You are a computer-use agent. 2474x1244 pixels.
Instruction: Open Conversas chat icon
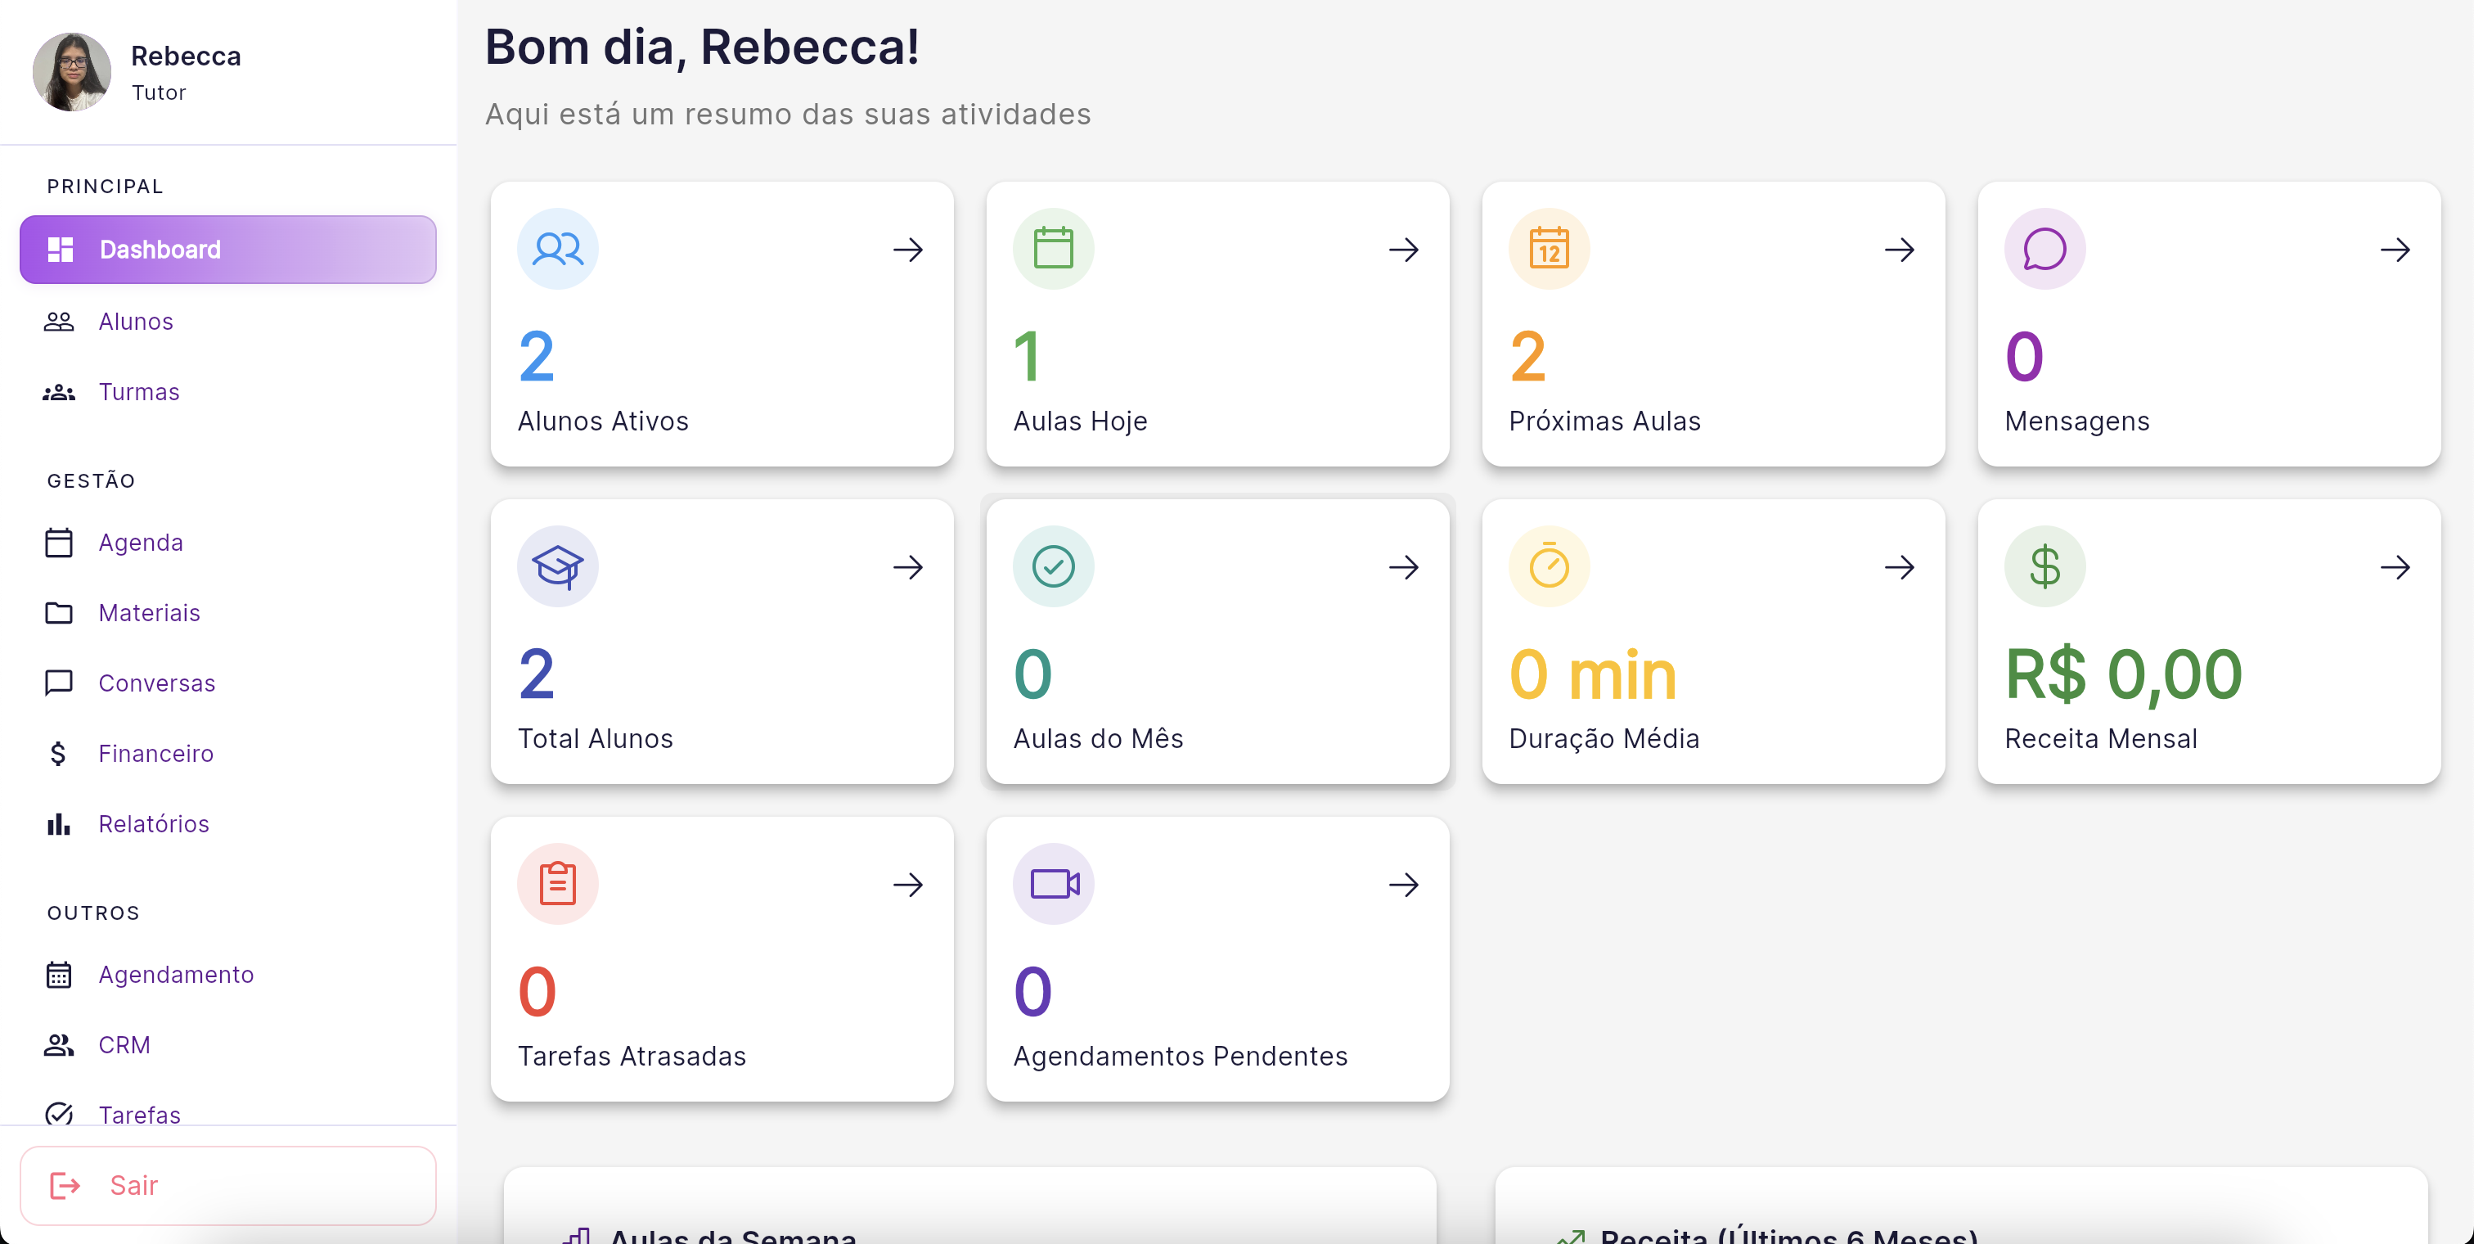[x=60, y=683]
